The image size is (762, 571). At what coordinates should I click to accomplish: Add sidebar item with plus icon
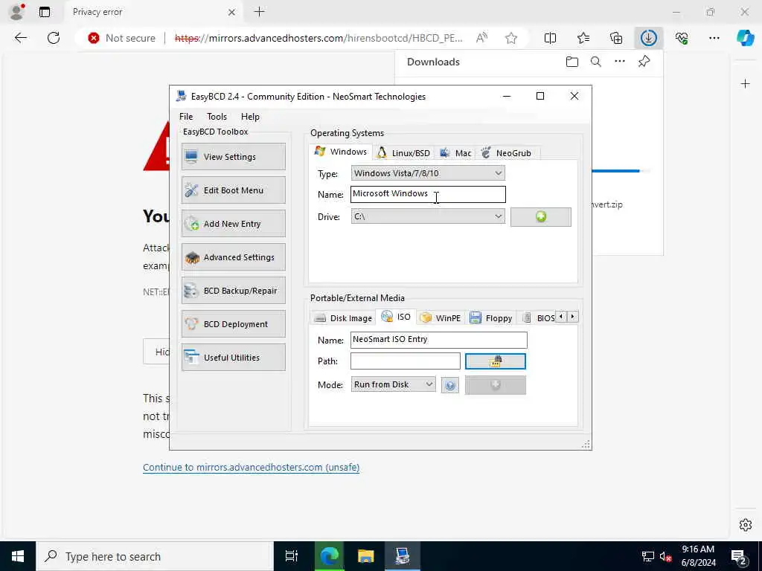tap(745, 84)
